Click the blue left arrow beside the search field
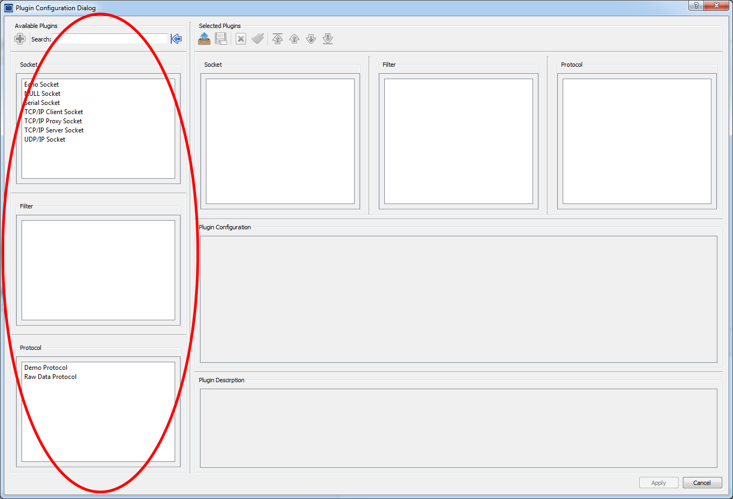733x499 pixels. [176, 38]
